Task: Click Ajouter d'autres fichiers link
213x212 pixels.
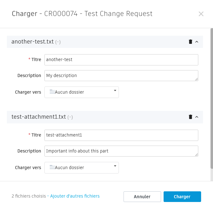Action: click(x=75, y=196)
